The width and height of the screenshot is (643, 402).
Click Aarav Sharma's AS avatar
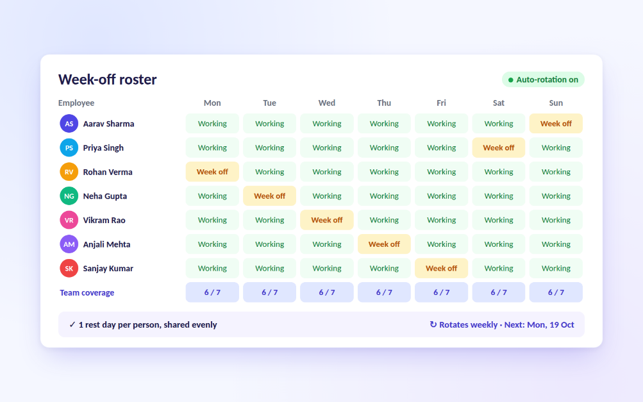[x=69, y=124]
